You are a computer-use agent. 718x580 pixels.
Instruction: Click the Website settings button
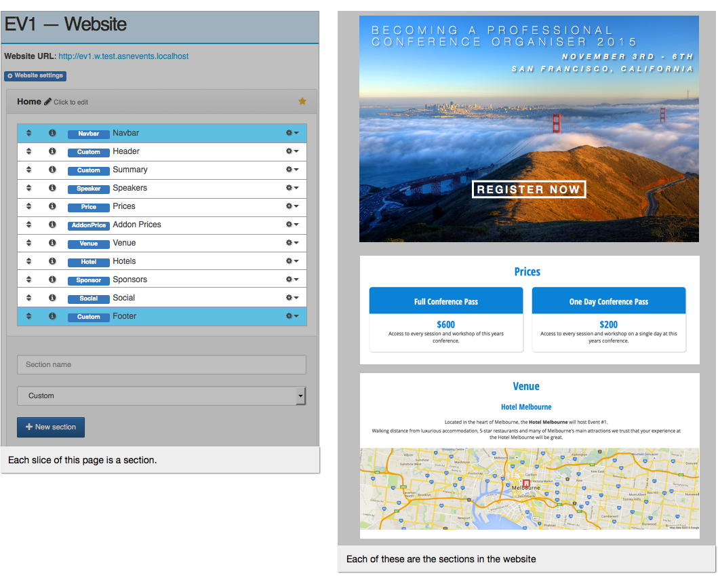[x=35, y=75]
